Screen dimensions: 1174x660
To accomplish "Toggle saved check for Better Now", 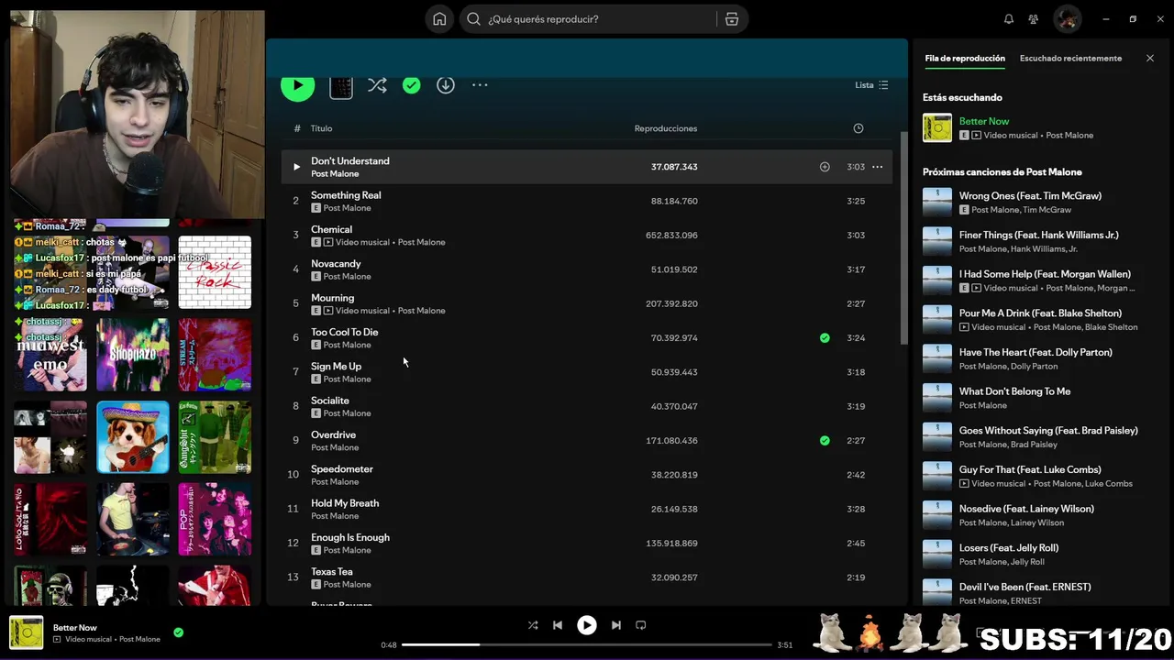I will pyautogui.click(x=179, y=632).
